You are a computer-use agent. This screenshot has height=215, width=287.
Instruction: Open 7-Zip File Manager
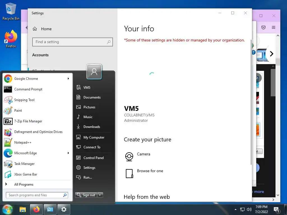click(x=38, y=121)
